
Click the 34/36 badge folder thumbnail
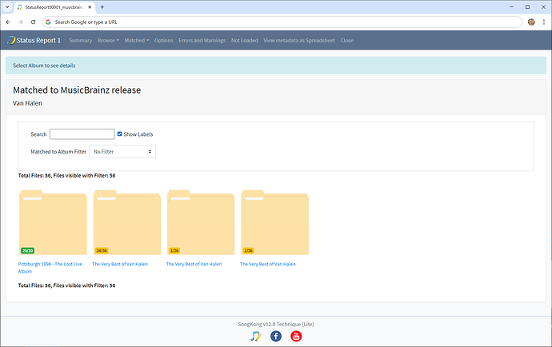click(126, 221)
